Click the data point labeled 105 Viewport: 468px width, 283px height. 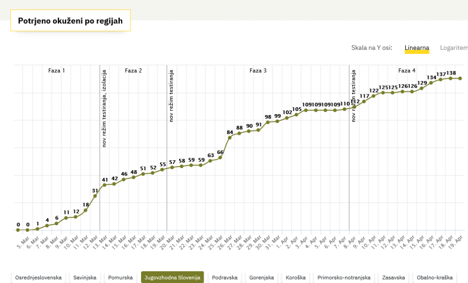click(x=296, y=115)
